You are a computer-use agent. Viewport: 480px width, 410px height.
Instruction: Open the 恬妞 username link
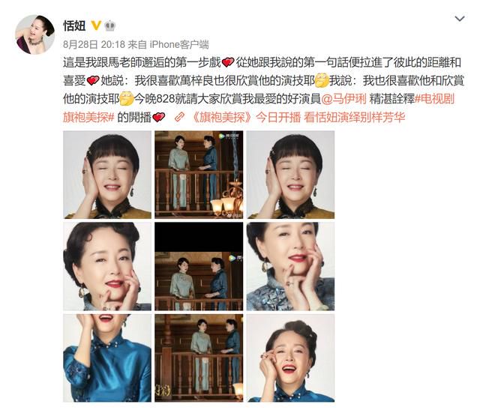tap(74, 25)
